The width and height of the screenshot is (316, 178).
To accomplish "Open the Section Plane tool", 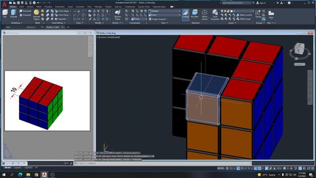I will click(x=118, y=15).
